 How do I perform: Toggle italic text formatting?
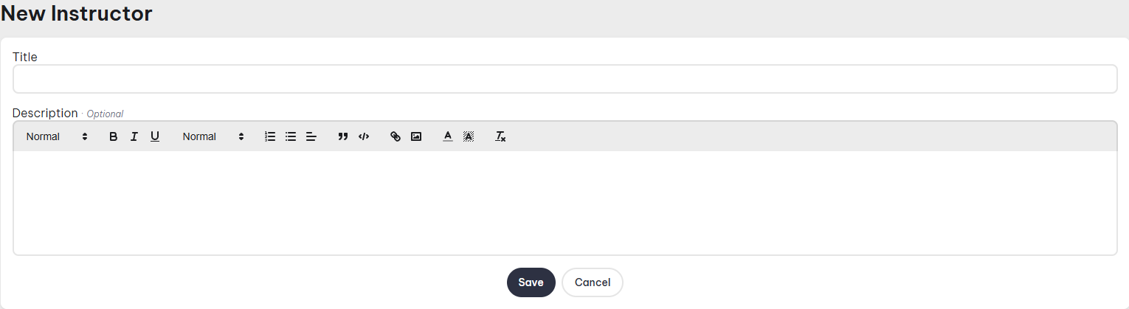coord(134,136)
